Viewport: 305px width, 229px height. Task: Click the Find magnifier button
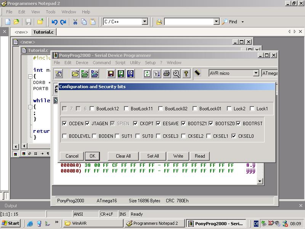point(230,22)
